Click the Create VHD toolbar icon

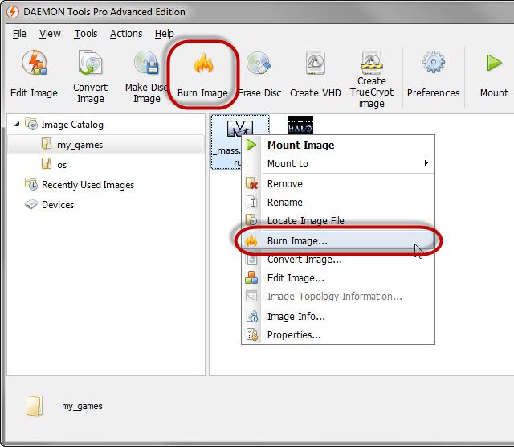point(316,63)
